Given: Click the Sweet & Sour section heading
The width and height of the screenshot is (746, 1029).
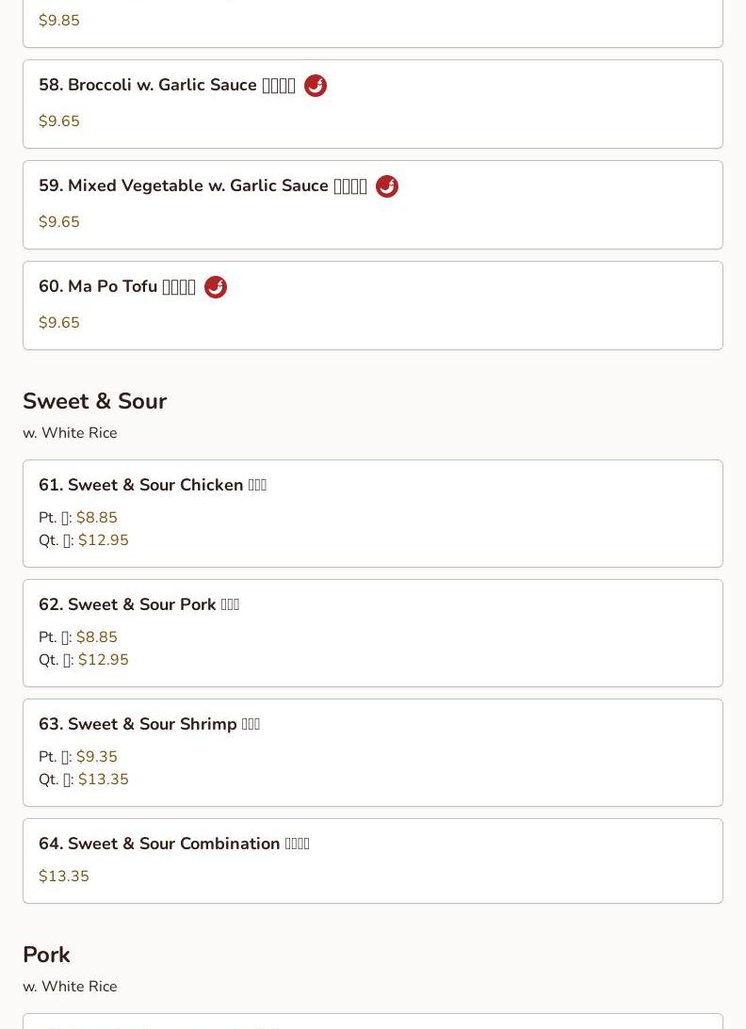Looking at the screenshot, I should (x=94, y=401).
